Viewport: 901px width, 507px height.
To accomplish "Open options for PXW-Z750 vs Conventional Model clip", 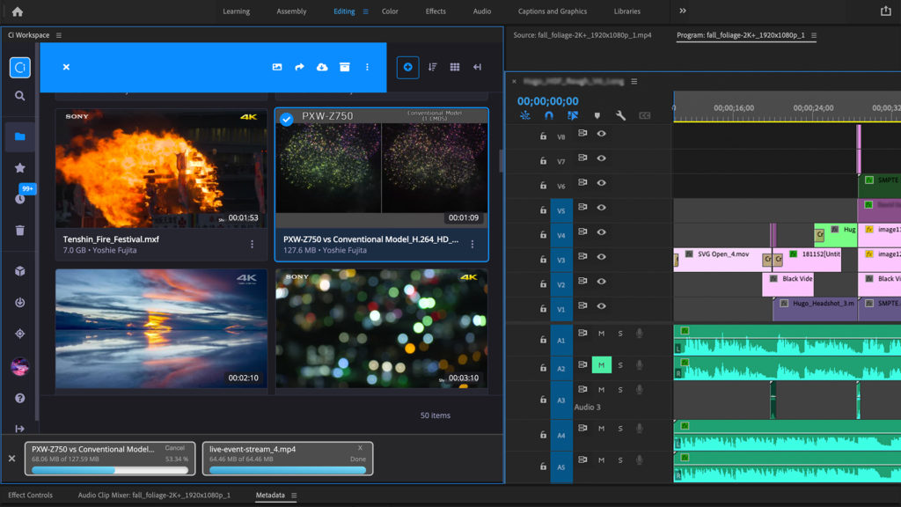I will tap(472, 245).
